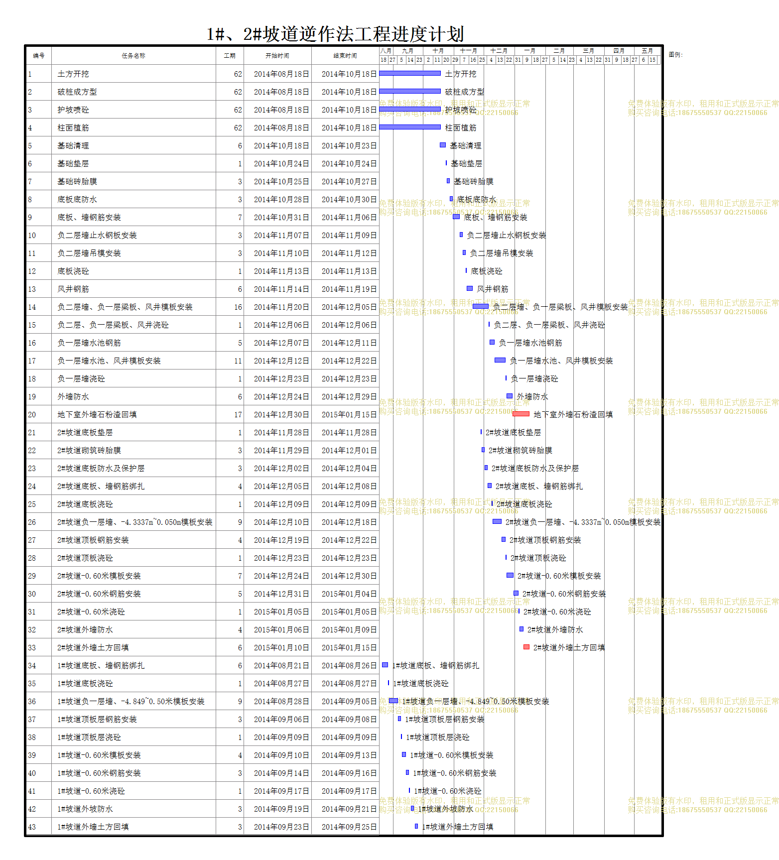This screenshot has width=779, height=860.
Task: Click the 五月 month header in timeline
Action: click(647, 51)
